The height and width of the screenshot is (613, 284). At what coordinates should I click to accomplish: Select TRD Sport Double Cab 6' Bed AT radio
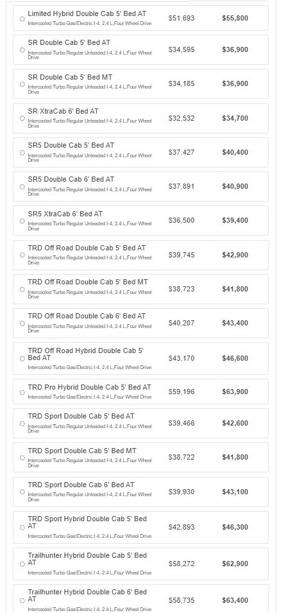point(22,492)
